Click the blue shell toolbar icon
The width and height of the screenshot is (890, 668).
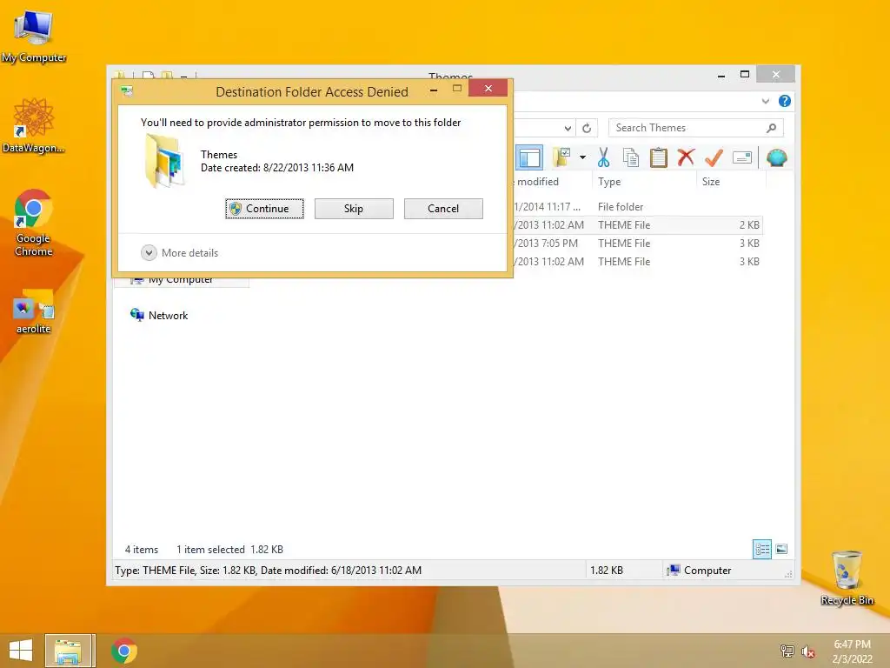click(776, 157)
